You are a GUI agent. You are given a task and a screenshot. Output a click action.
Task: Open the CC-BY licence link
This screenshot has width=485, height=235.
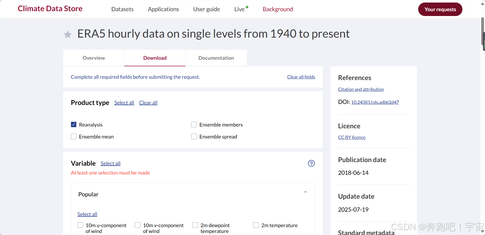(351, 137)
